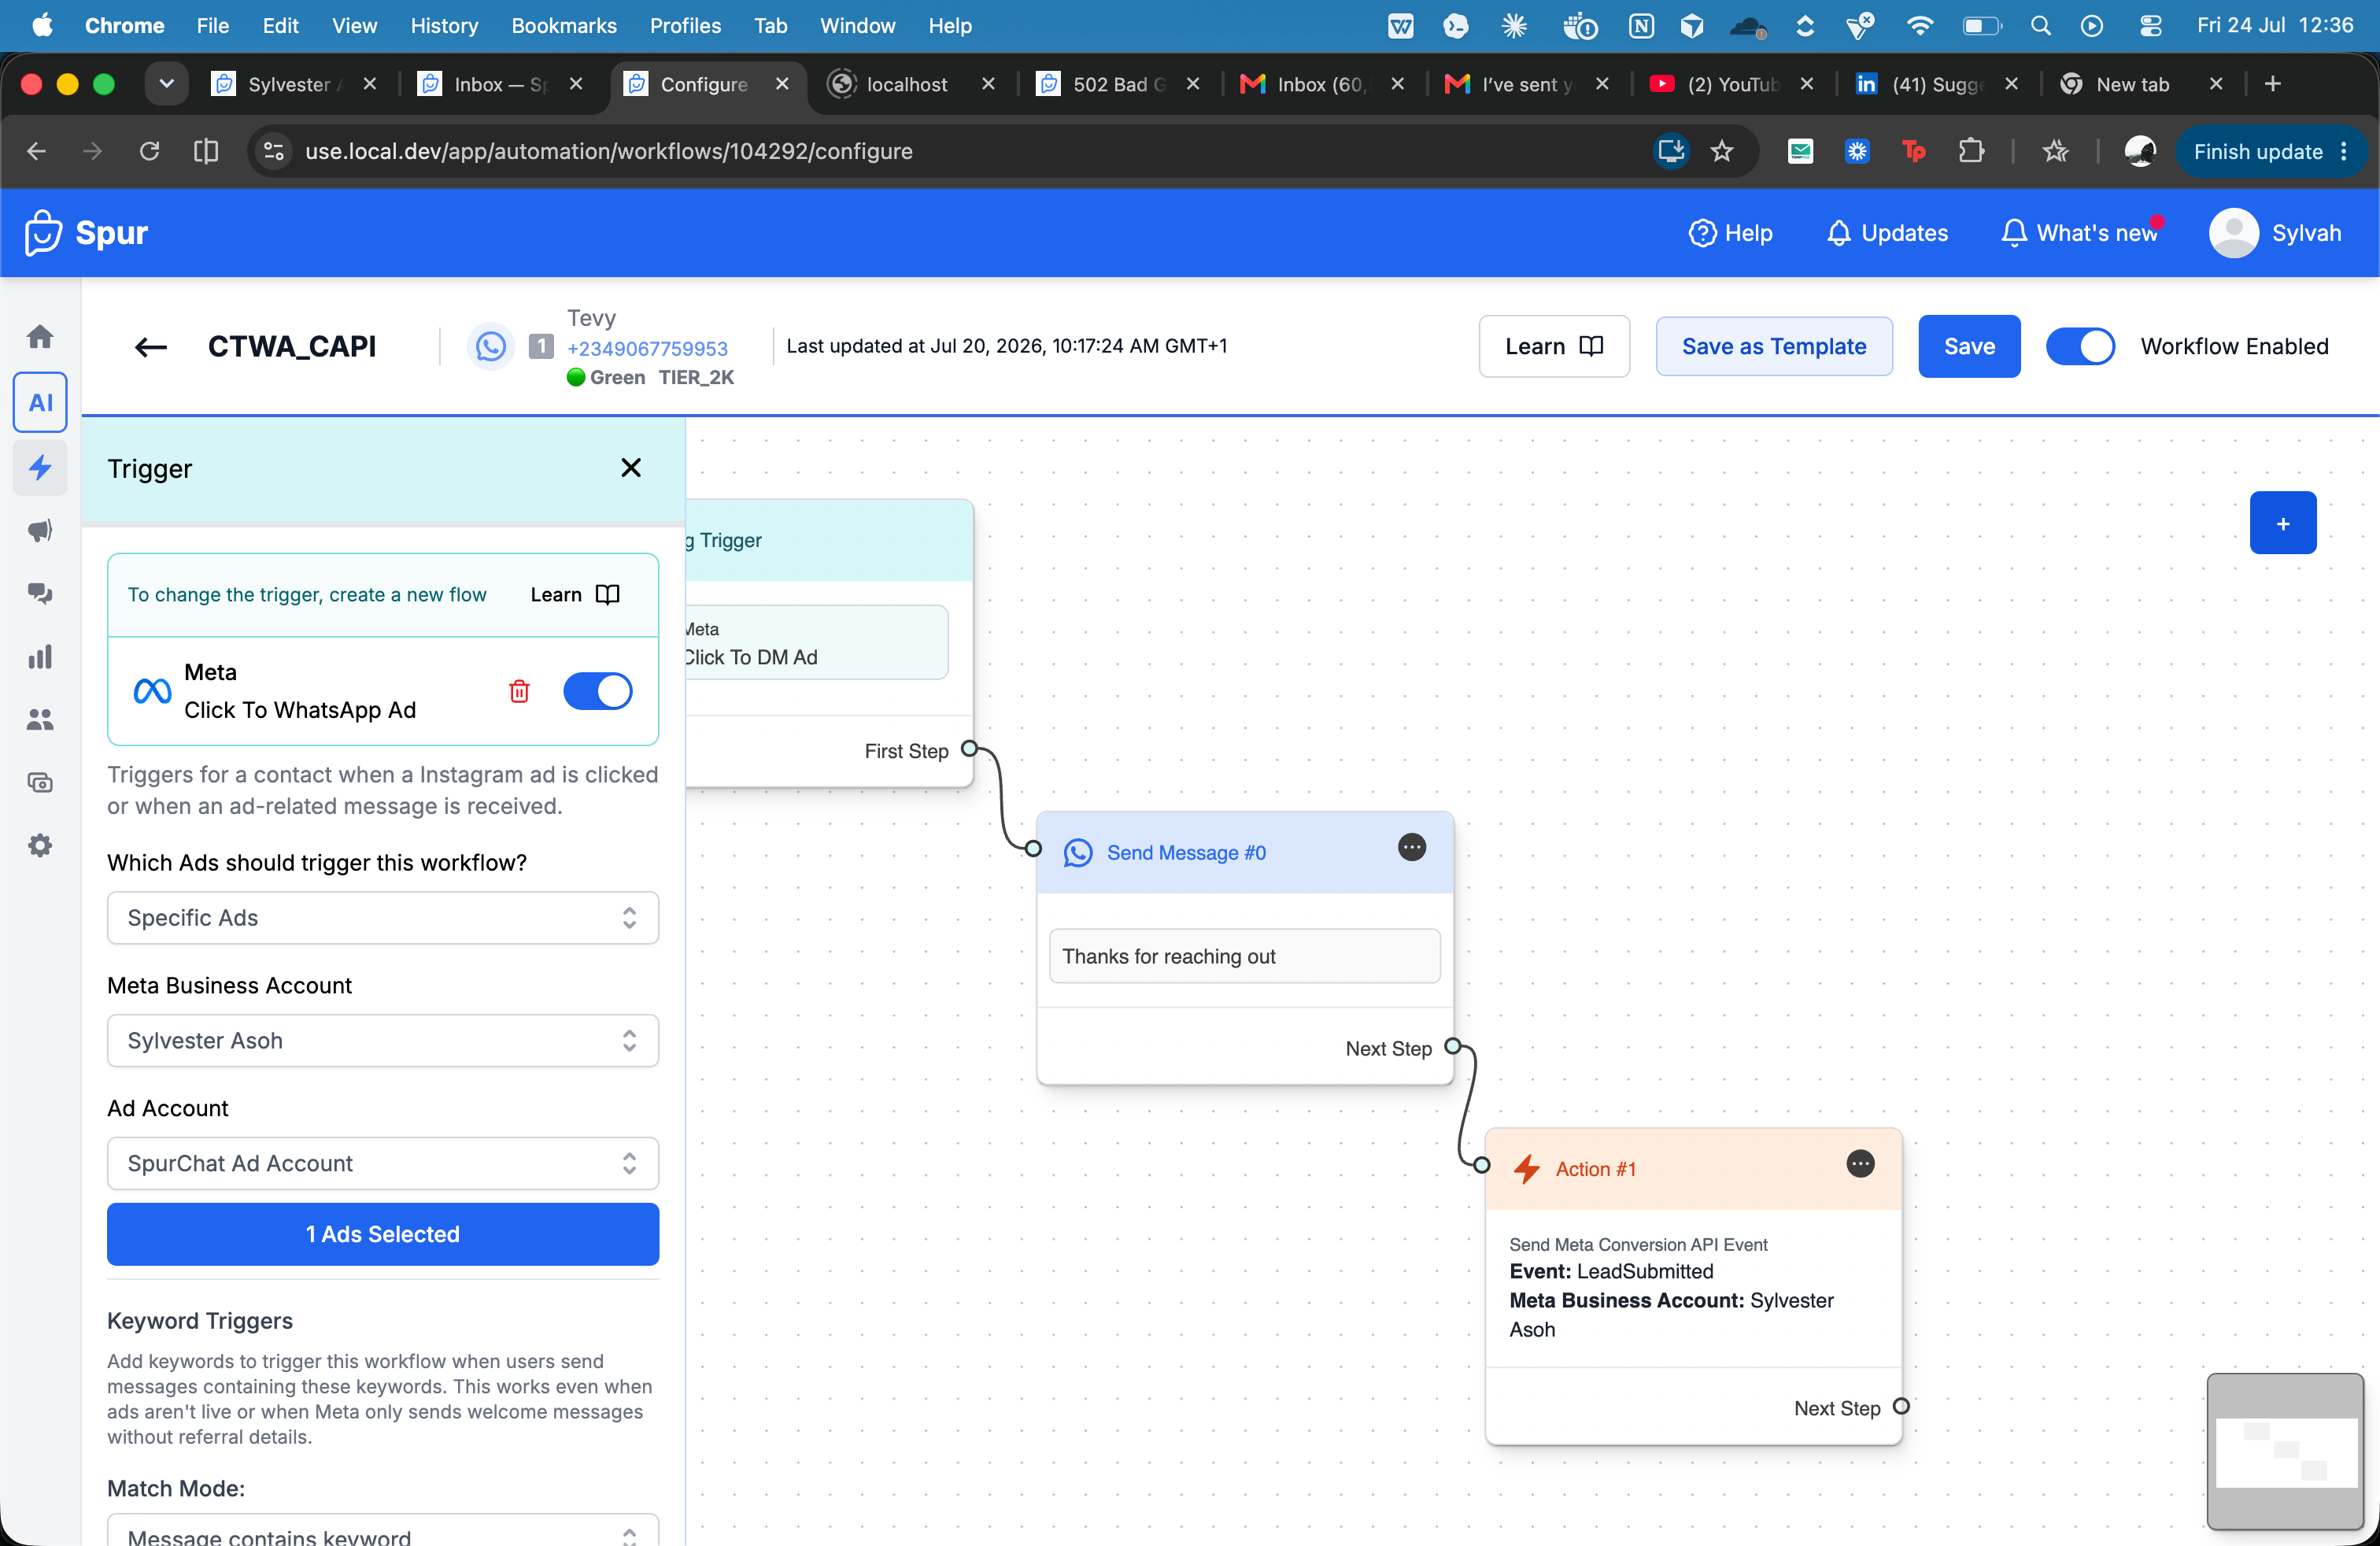Click the Thanks for reaching out message box
Viewport: 2380px width, 1546px height.
click(1245, 957)
